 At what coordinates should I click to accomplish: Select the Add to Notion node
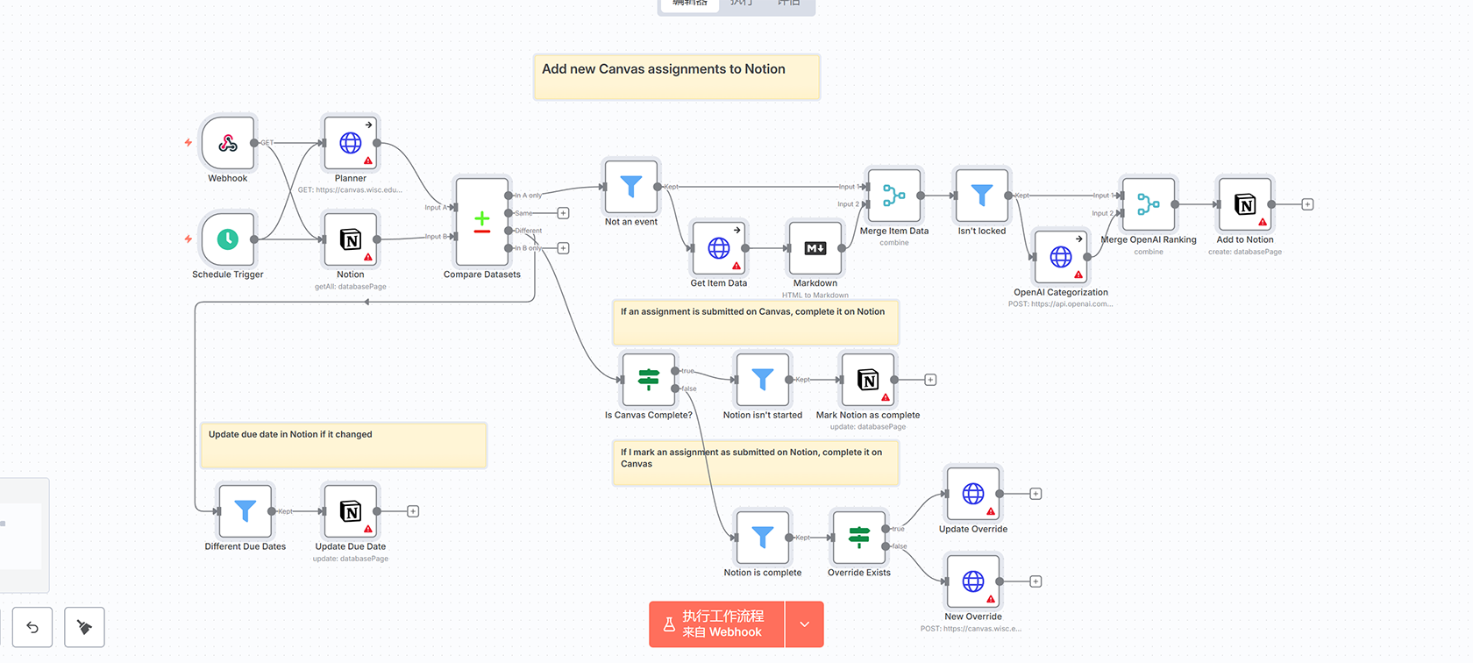click(1244, 204)
